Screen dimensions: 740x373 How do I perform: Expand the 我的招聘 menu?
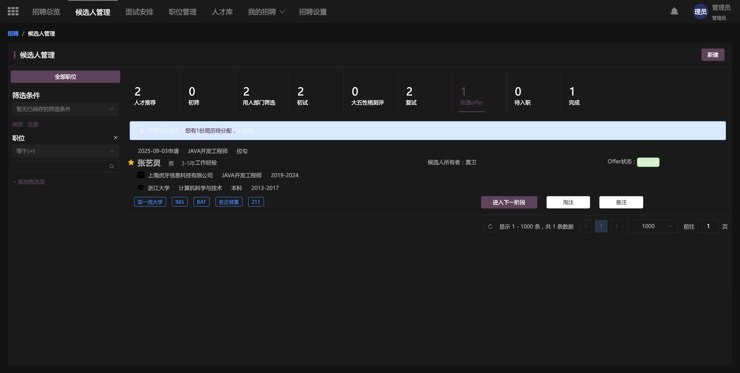(266, 12)
